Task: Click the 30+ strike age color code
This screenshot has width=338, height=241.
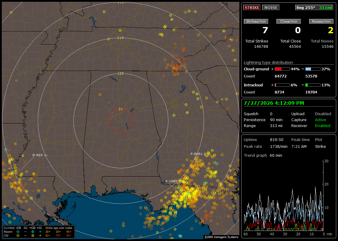Action: click(x=58, y=232)
